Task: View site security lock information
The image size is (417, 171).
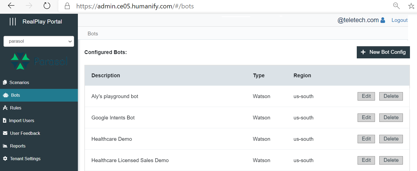Action: pos(67,6)
